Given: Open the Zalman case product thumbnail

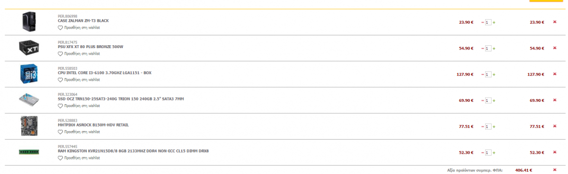Looking at the screenshot, I should pos(28,22).
